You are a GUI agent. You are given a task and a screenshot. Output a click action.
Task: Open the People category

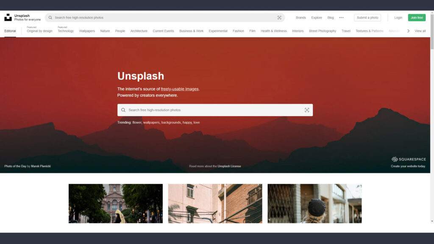tap(120, 31)
